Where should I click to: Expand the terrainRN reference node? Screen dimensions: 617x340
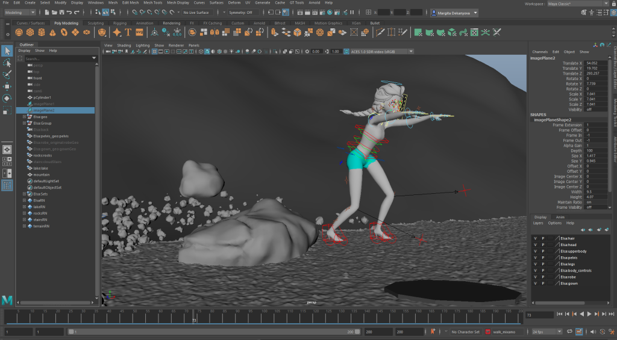click(24, 226)
